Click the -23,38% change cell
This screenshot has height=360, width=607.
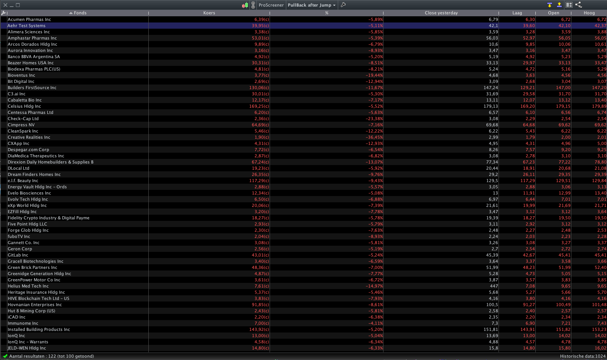pyautogui.click(x=375, y=119)
